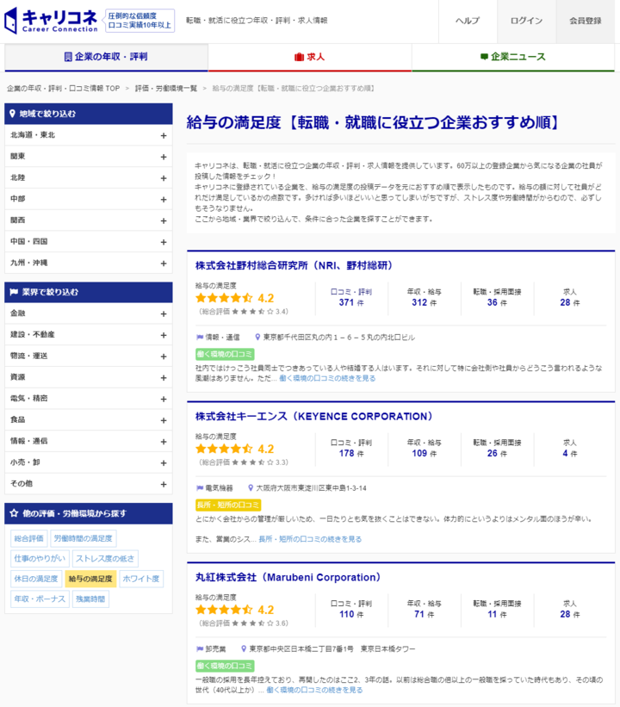Click the キャリコネ Career Connection logo
The width and height of the screenshot is (620, 707).
[x=51, y=21]
